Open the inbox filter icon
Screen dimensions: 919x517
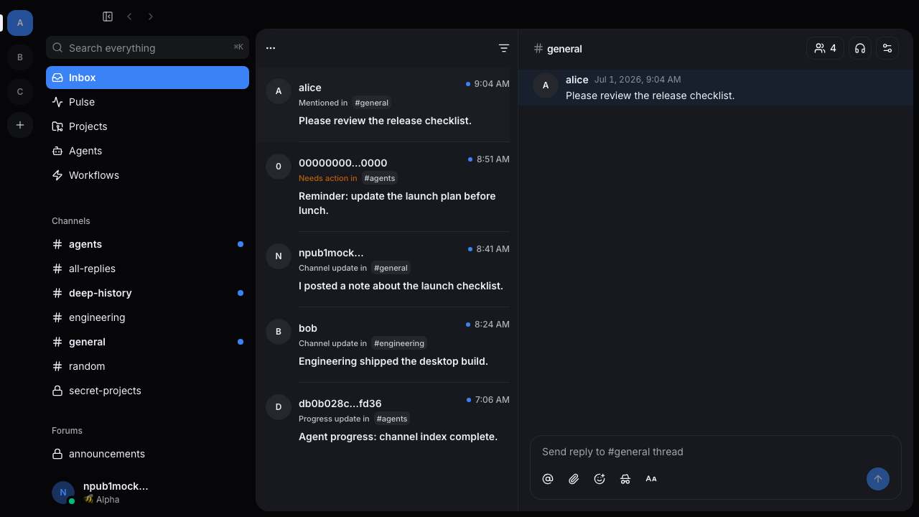coord(504,48)
